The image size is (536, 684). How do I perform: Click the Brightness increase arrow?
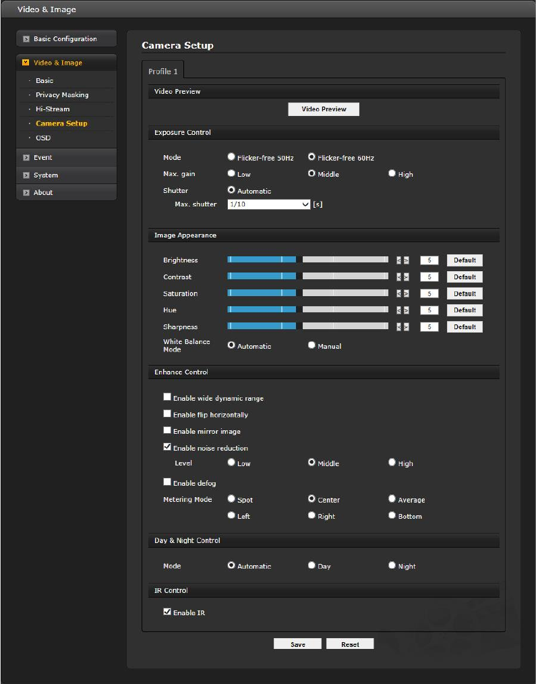click(x=406, y=260)
